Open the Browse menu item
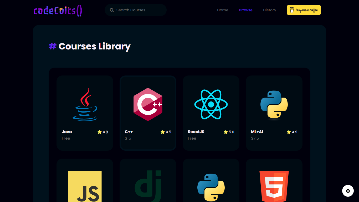The image size is (359, 202). coord(246,10)
